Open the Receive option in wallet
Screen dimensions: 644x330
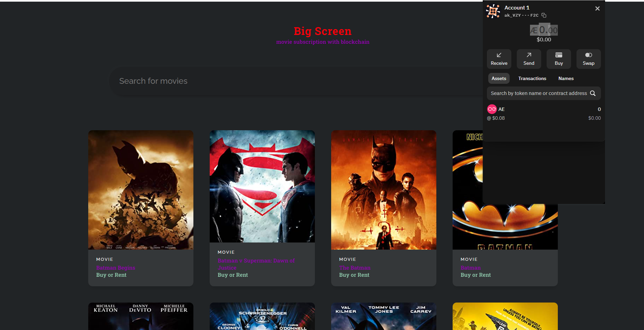tap(499, 59)
